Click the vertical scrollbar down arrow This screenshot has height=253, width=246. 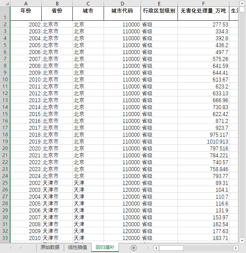click(x=242, y=240)
